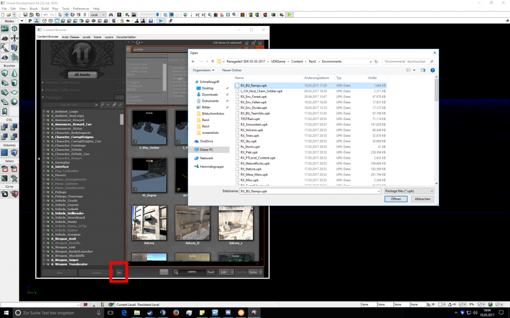
Task: Toggle autosave checkbox in status bar
Action: [497, 304]
